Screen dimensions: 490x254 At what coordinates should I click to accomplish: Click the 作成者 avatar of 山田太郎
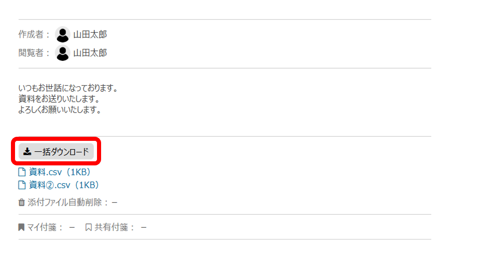(62, 35)
